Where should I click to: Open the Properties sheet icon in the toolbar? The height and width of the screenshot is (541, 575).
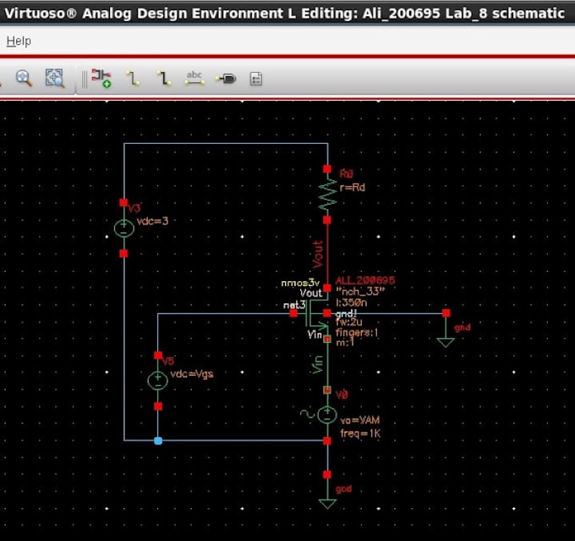pyautogui.click(x=256, y=79)
